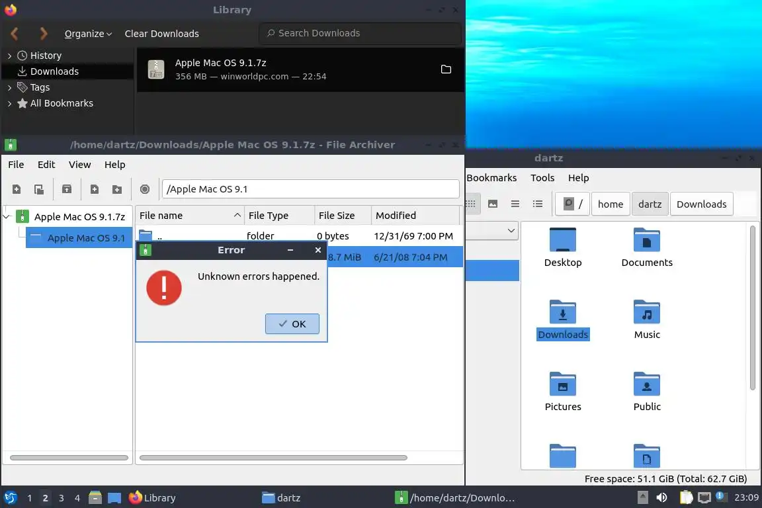Click the Extract archive toolbar icon
The image size is (762, 508).
coord(67,189)
